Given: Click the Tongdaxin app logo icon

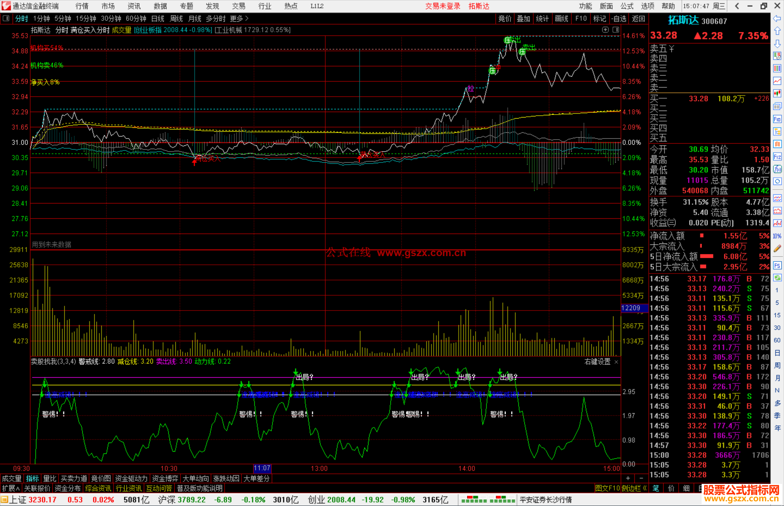Looking at the screenshot, I should click(6, 6).
